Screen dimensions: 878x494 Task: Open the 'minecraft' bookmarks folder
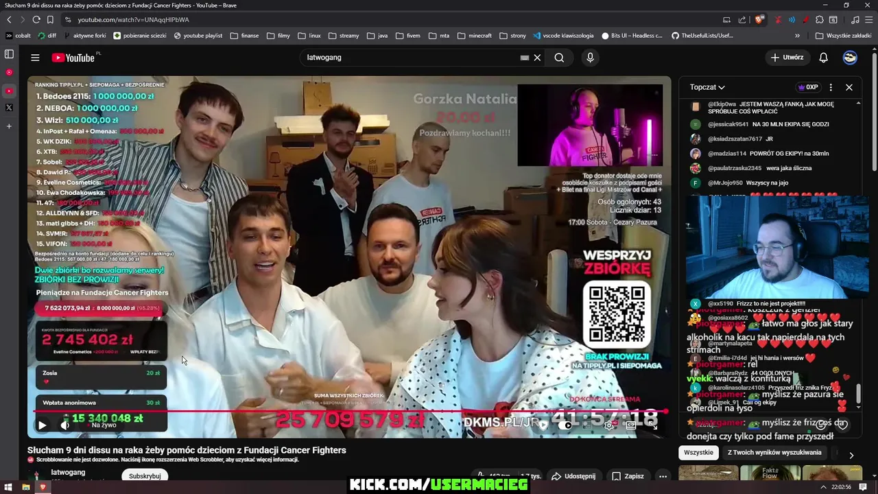click(475, 36)
